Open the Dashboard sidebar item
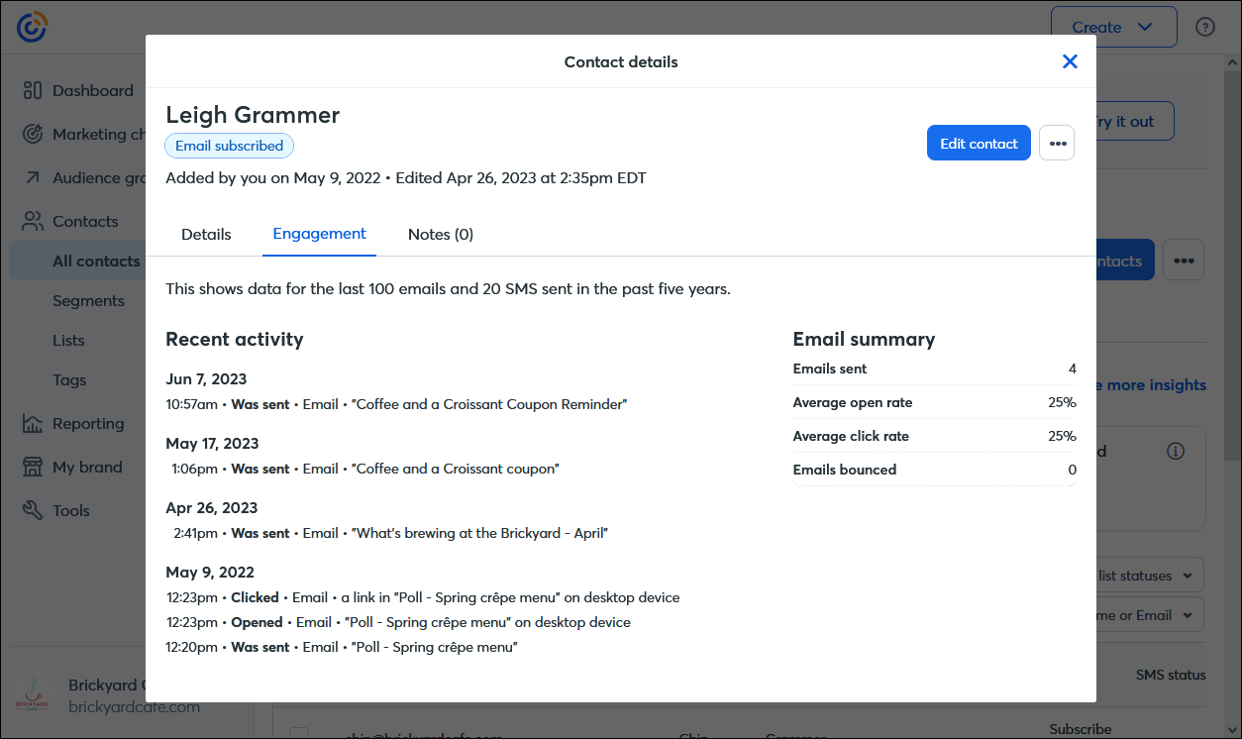 [x=78, y=90]
